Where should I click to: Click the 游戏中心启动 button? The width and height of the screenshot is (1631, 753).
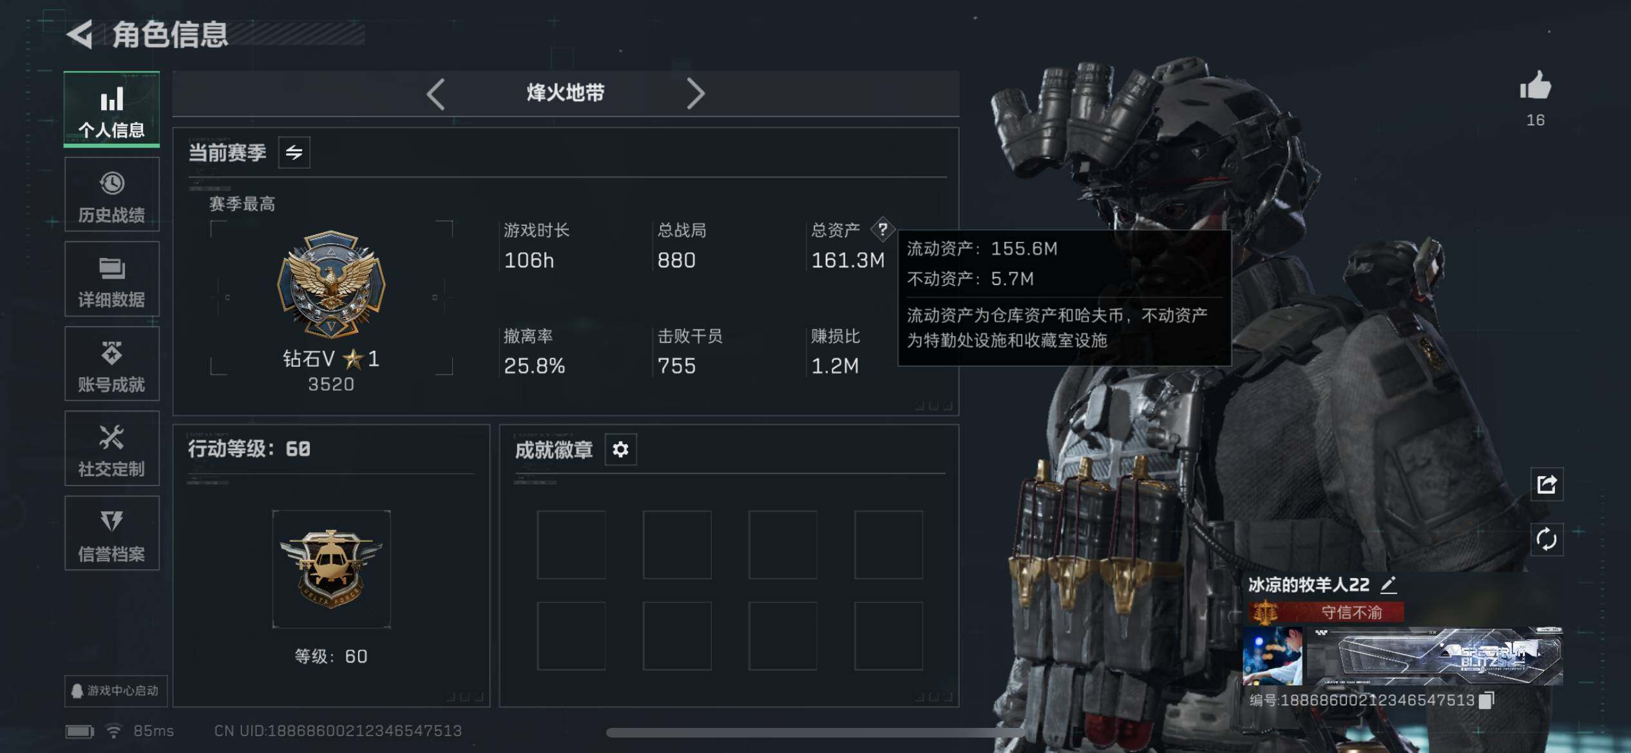(x=116, y=691)
